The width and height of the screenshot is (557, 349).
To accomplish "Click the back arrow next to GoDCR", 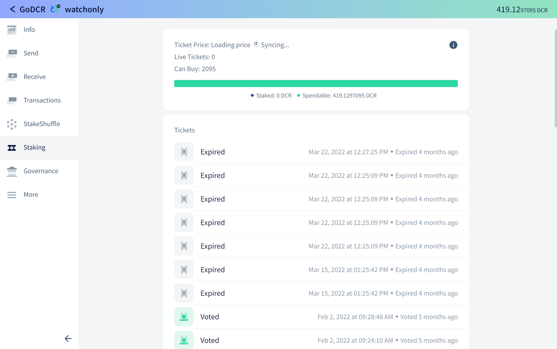I will point(12,9).
